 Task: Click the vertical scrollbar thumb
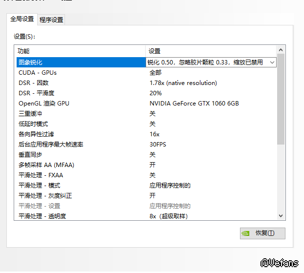281,99
